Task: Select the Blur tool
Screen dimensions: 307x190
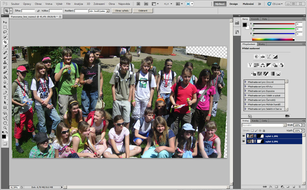Action: pos(5,82)
